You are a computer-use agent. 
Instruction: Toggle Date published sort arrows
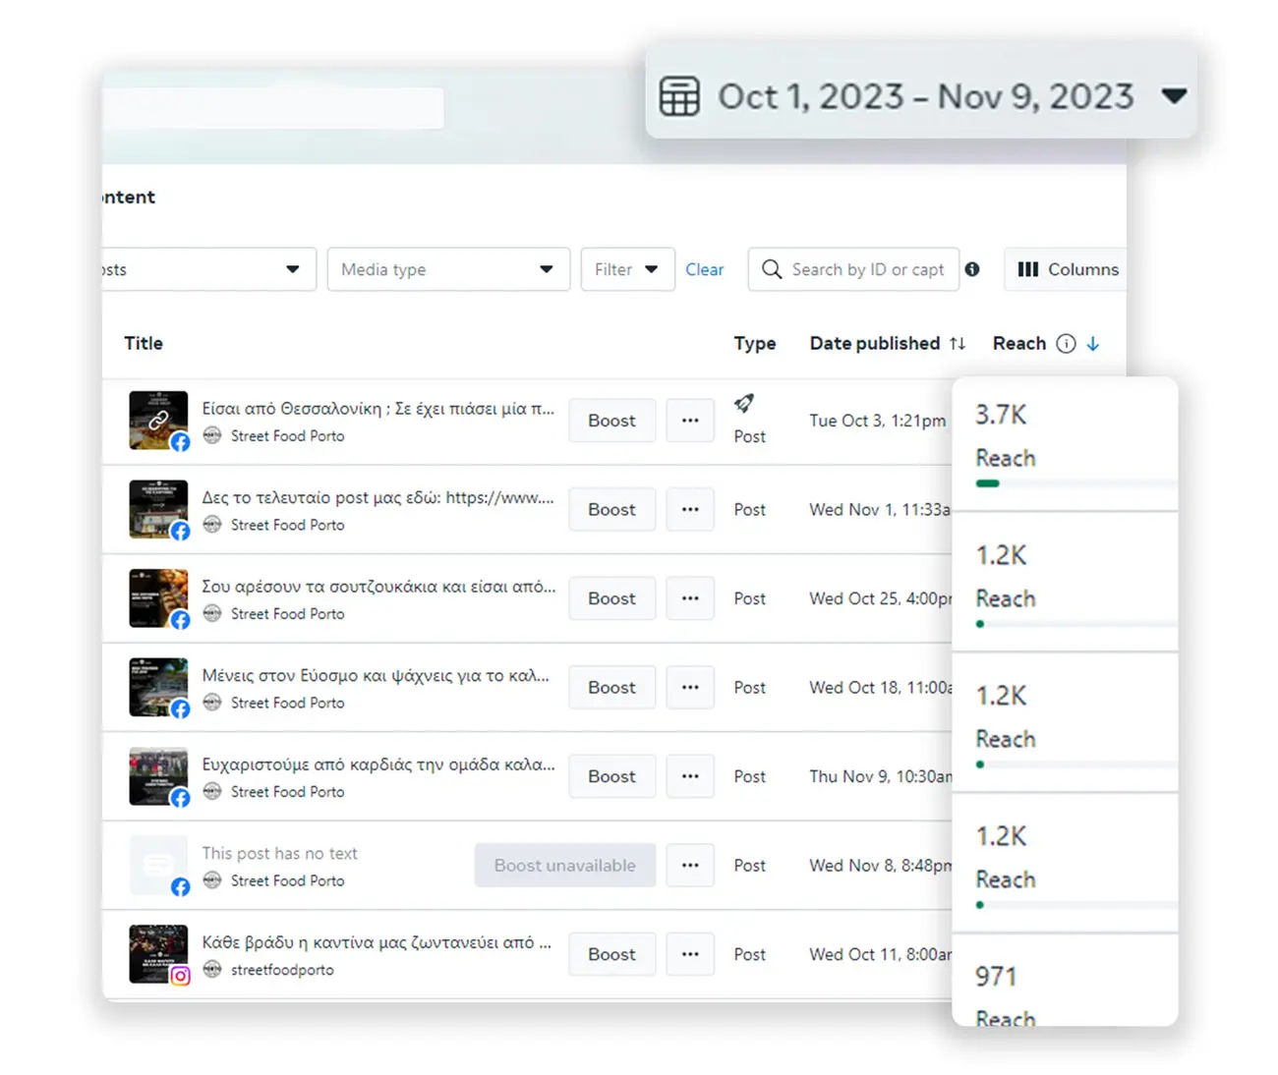tap(958, 343)
